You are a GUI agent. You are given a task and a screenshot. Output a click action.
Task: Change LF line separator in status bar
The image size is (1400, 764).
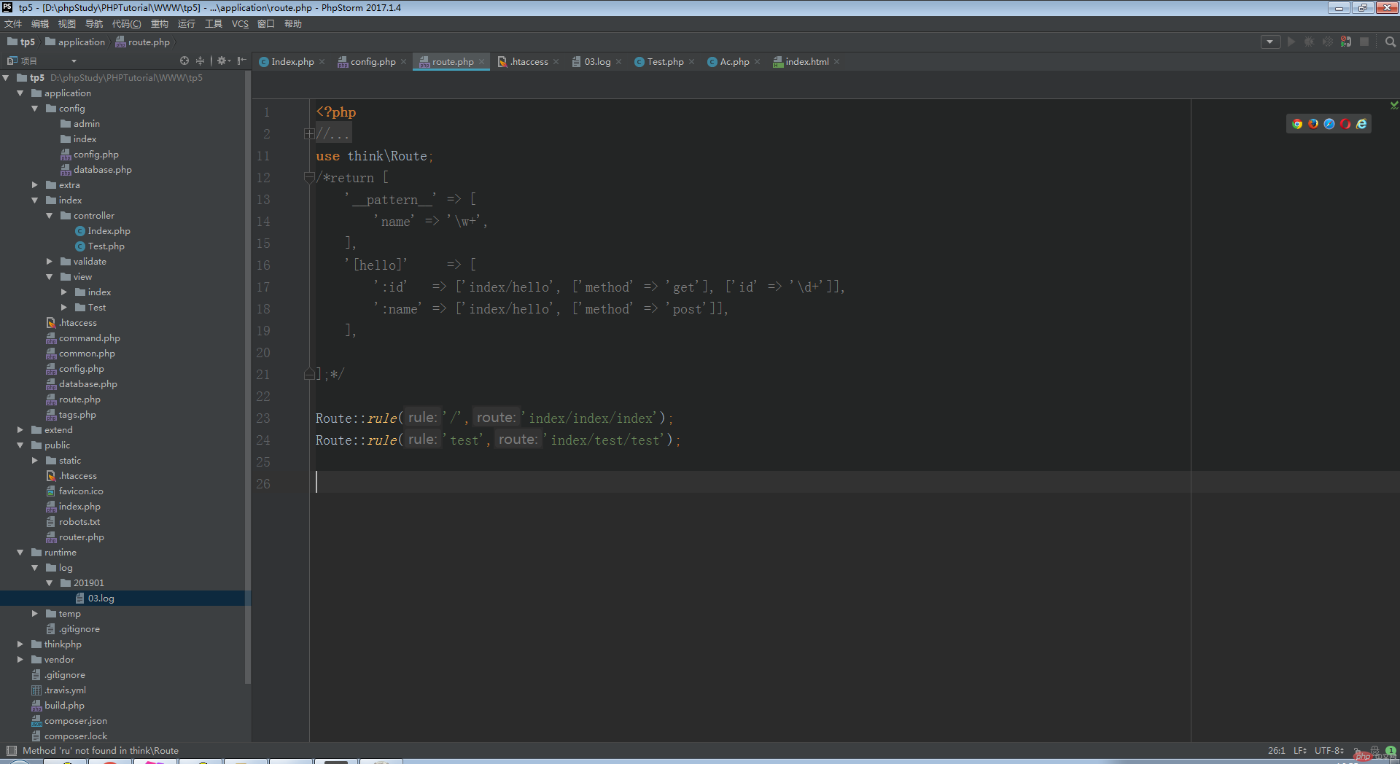pyautogui.click(x=1300, y=750)
